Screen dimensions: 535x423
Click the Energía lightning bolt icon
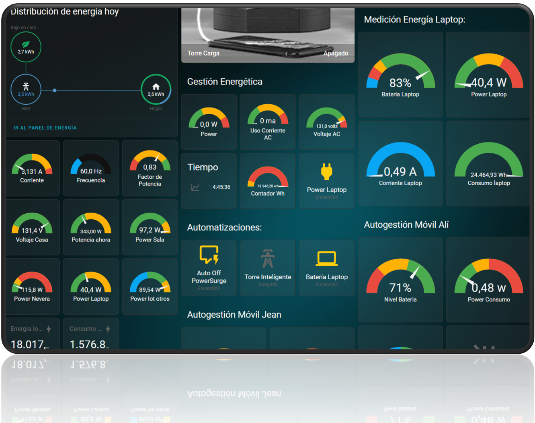click(x=49, y=329)
